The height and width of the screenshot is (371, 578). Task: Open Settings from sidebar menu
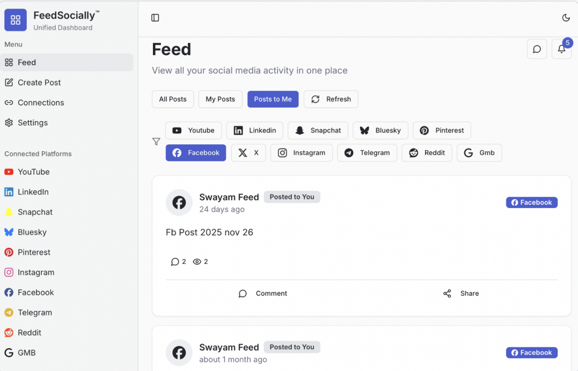coord(33,123)
